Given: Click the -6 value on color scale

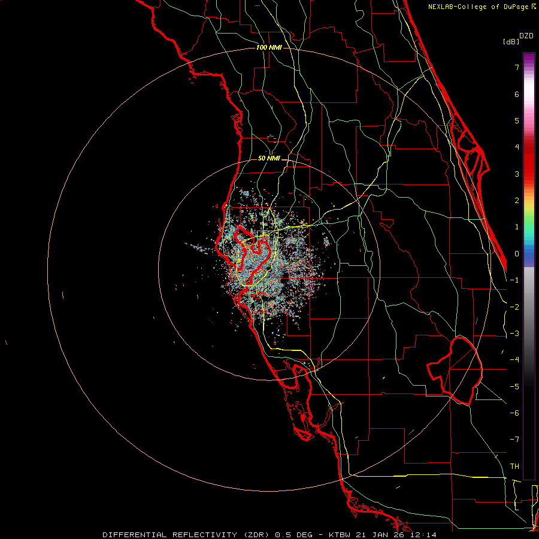Looking at the screenshot, I should (514, 413).
